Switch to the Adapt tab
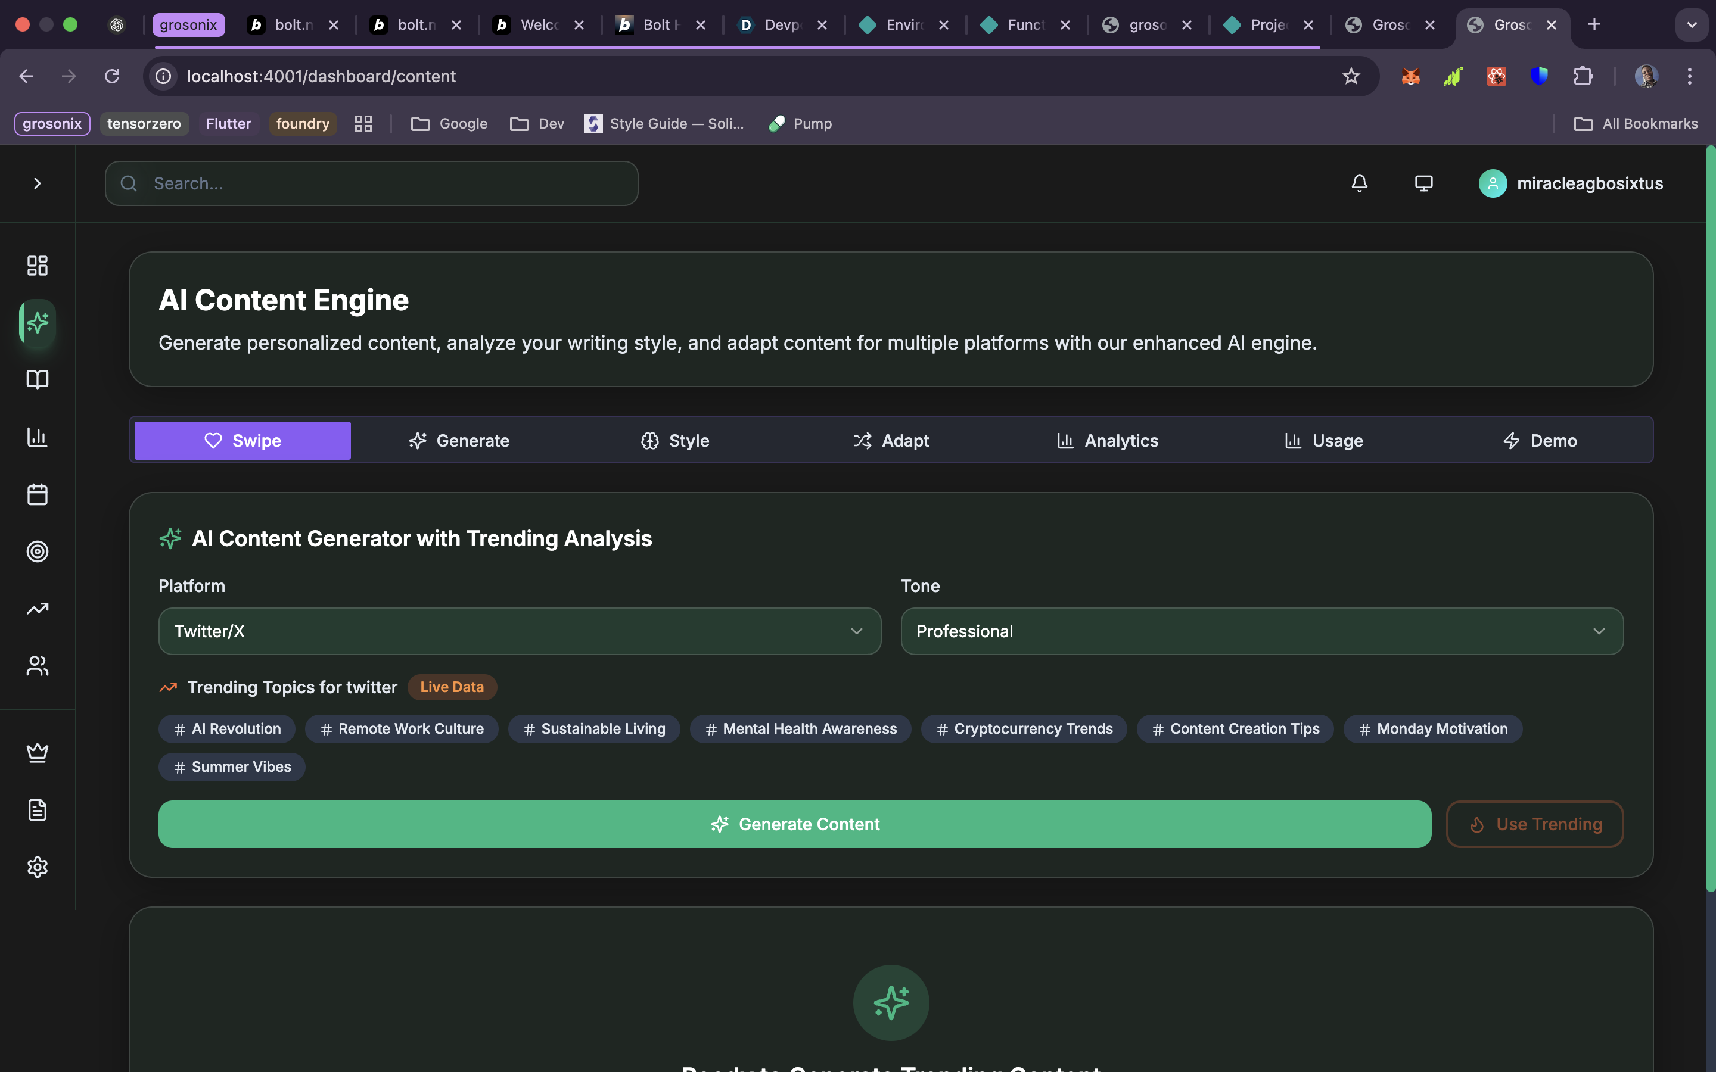 pyautogui.click(x=891, y=441)
